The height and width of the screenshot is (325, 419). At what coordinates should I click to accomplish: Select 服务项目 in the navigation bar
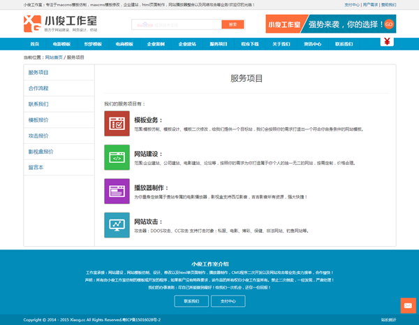pyautogui.click(x=219, y=44)
